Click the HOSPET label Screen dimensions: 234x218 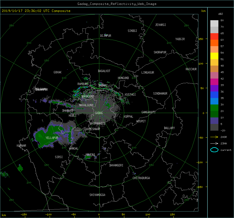(141, 121)
